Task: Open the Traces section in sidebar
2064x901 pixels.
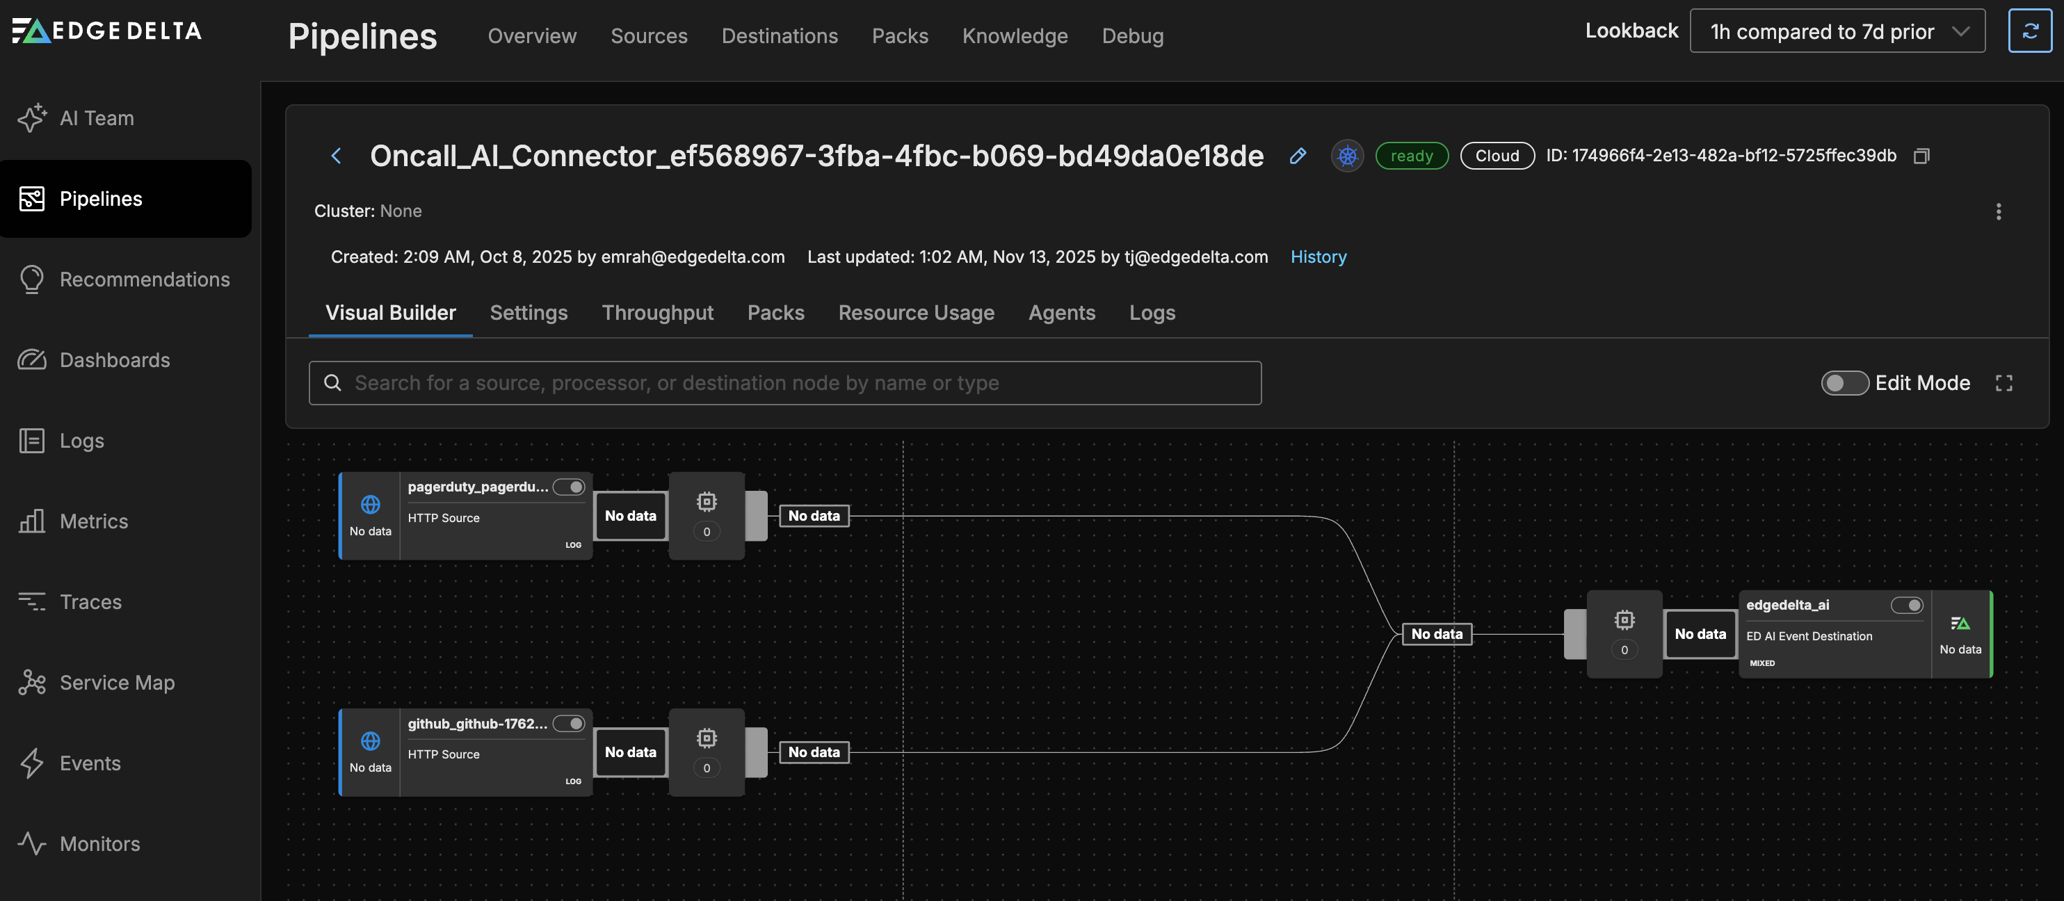Action: click(90, 601)
